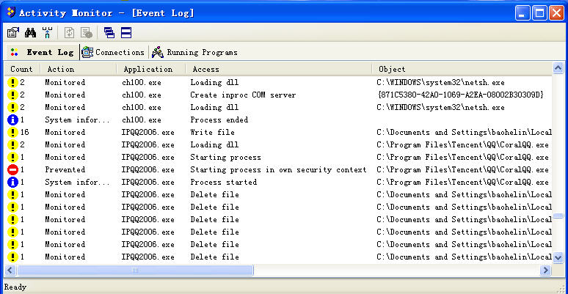Screen dimensions: 568x294
Task: Click the 'Prevented' action cell
Action: point(65,169)
